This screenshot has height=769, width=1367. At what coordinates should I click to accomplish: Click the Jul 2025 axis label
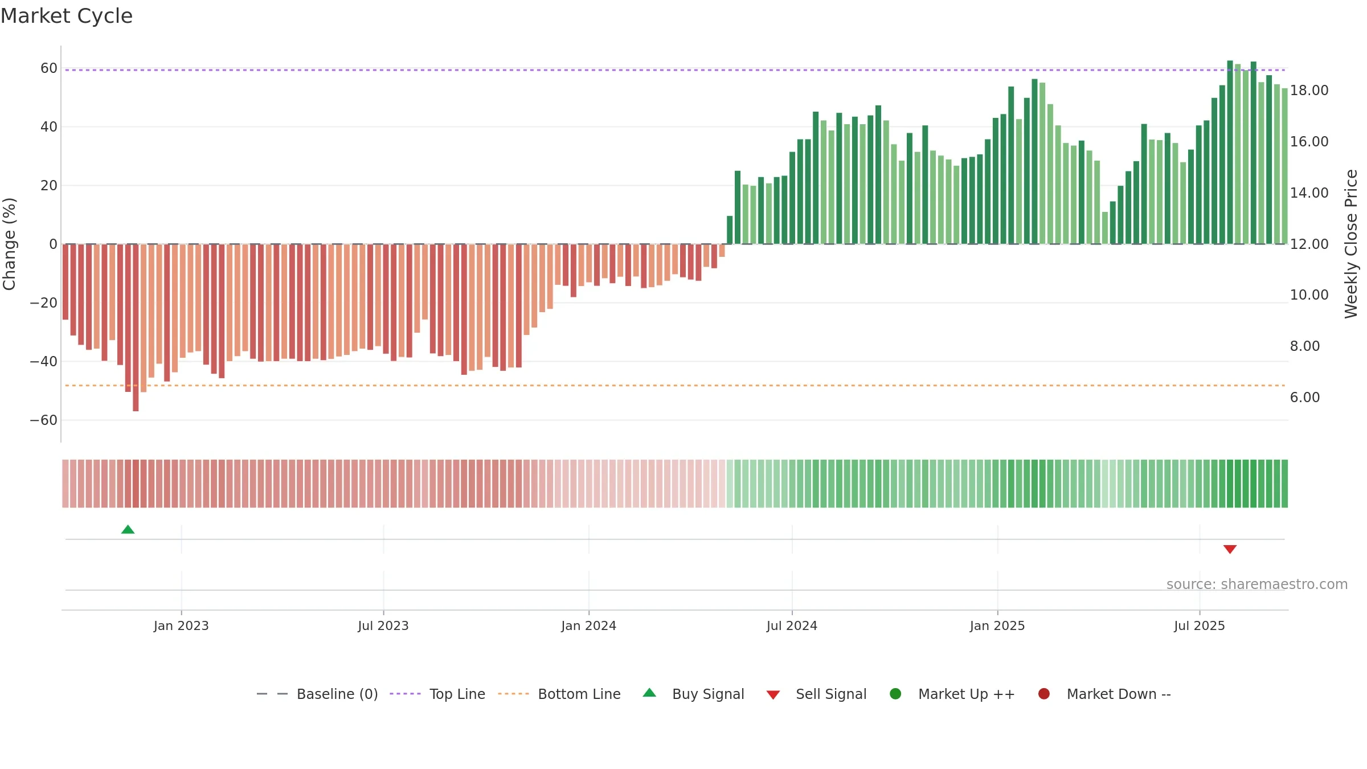(1200, 626)
